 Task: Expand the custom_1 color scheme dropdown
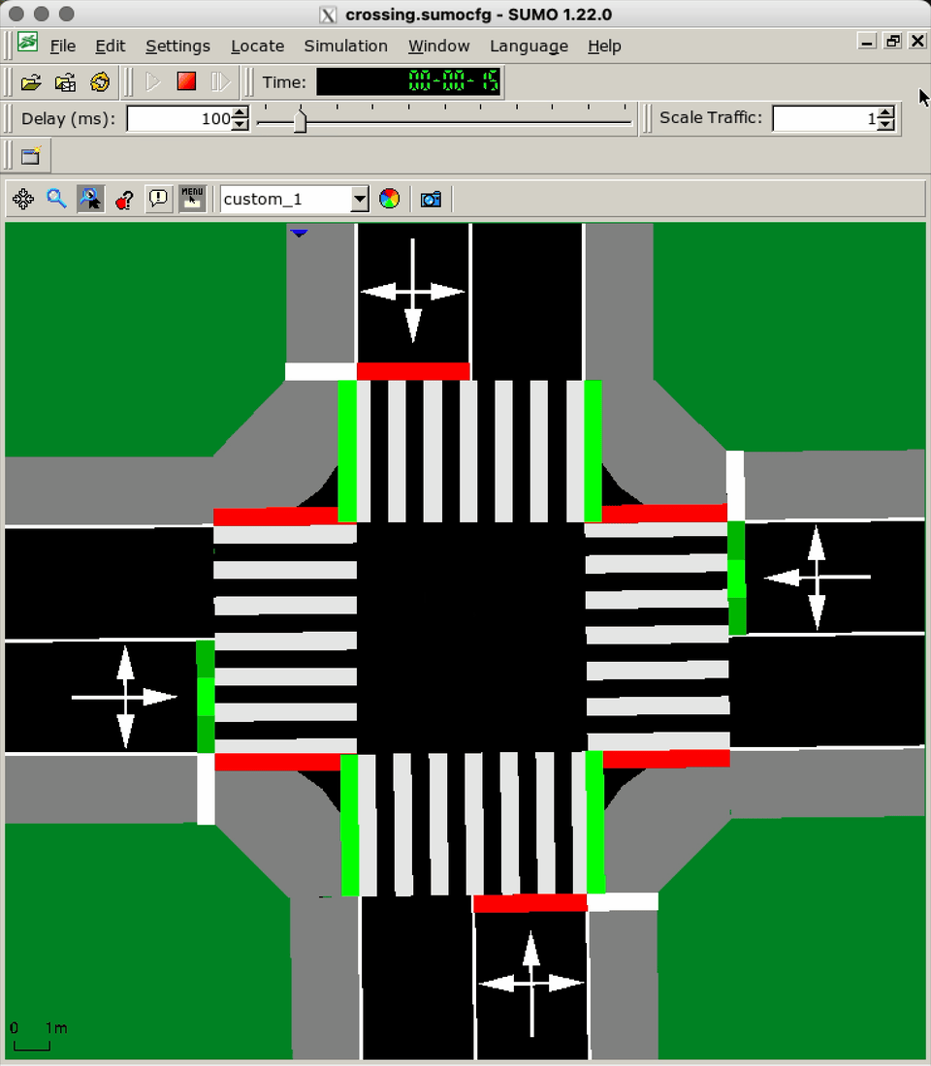[x=360, y=200]
